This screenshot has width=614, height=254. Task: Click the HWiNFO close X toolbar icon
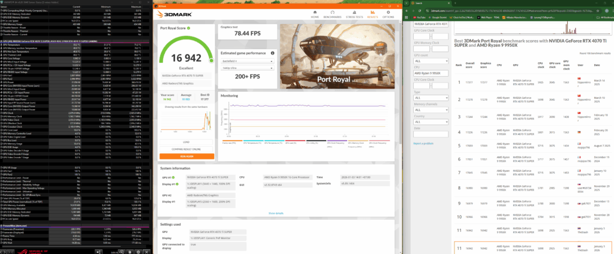(x=146, y=252)
